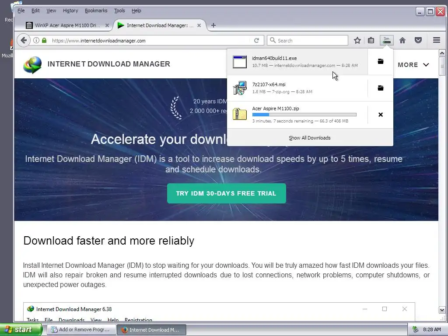Click 'Download faster and more reliably' heading

pyautogui.click(x=109, y=241)
